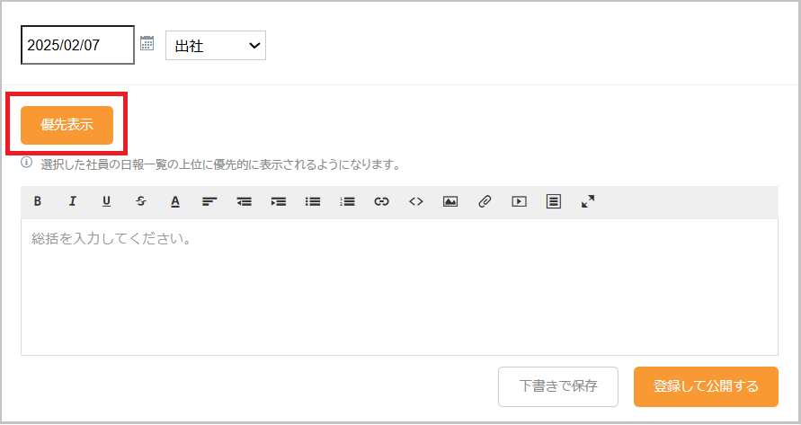The image size is (801, 425).
Task: Insert a hyperlink with link icon
Action: pos(381,201)
